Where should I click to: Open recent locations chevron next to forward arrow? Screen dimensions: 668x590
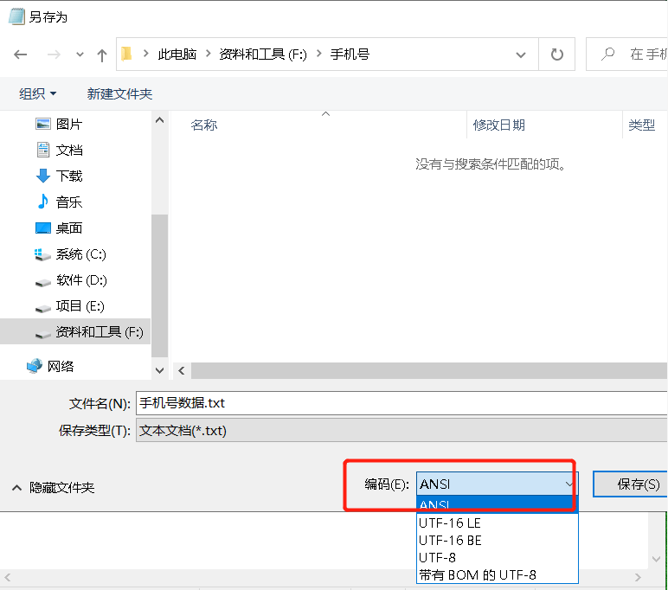coord(80,55)
